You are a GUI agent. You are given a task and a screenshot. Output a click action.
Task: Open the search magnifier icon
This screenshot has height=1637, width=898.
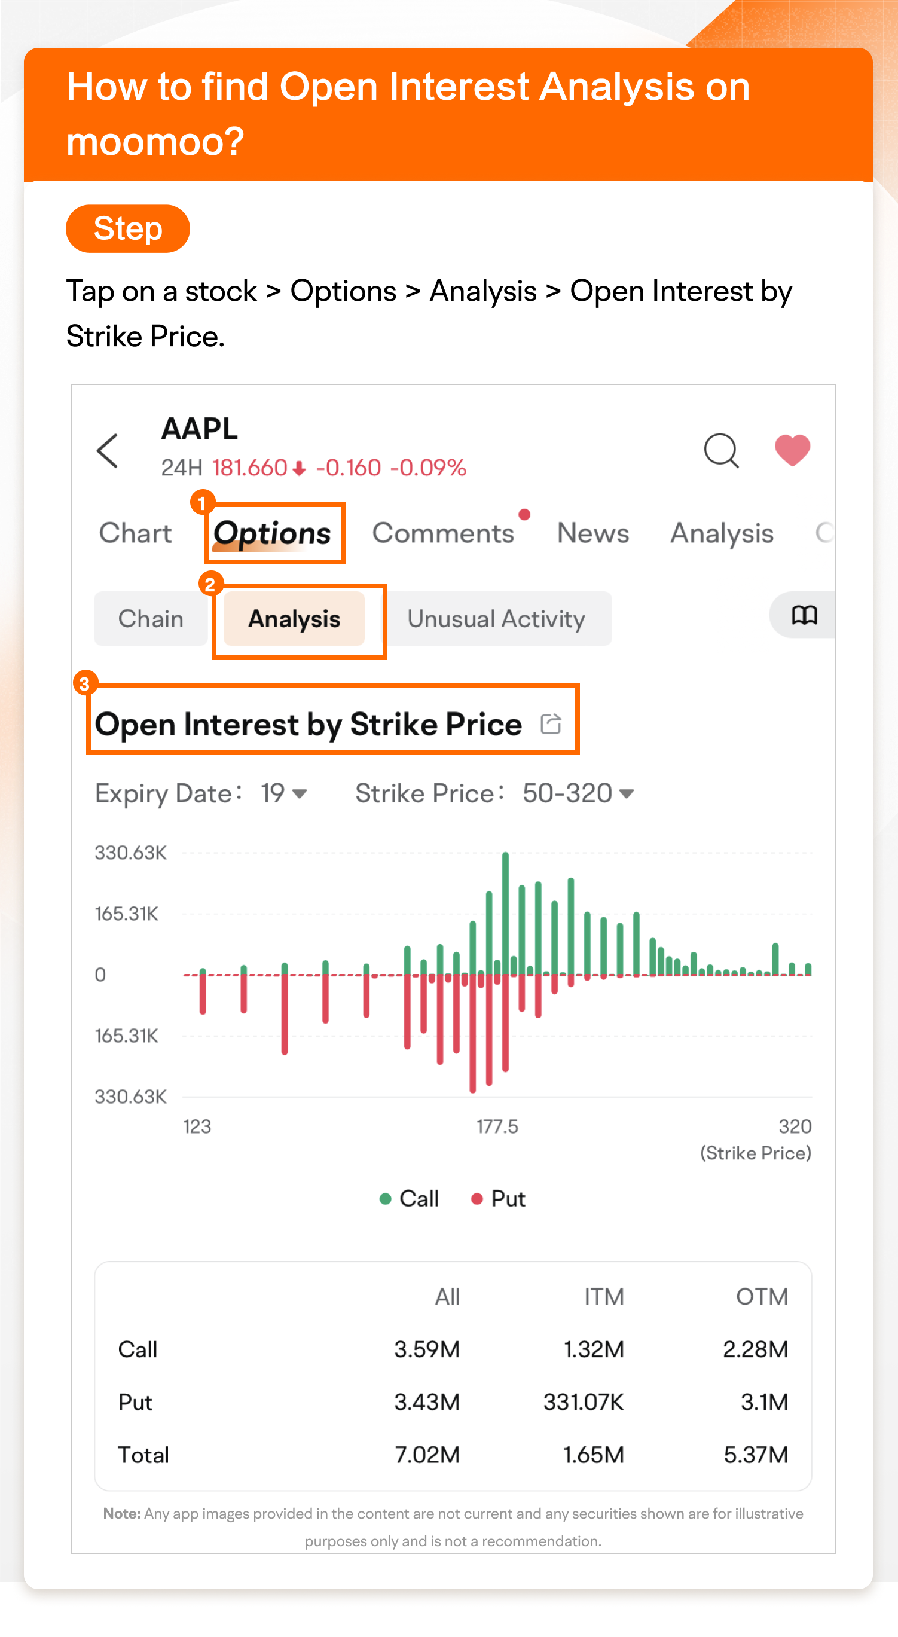point(720,451)
